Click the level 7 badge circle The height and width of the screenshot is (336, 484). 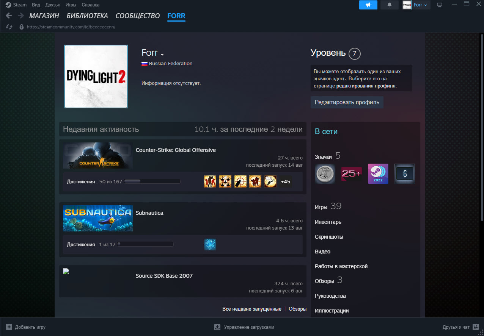[x=354, y=53]
